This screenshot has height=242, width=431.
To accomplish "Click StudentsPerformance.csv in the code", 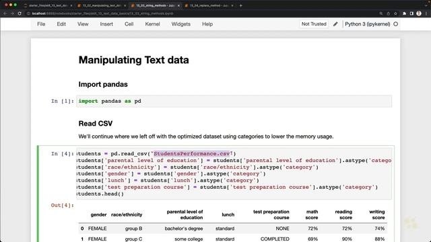I will click(191, 154).
